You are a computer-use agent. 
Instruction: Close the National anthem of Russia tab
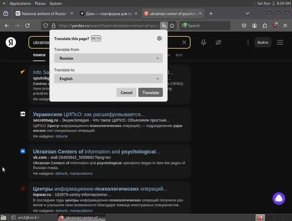[72, 14]
